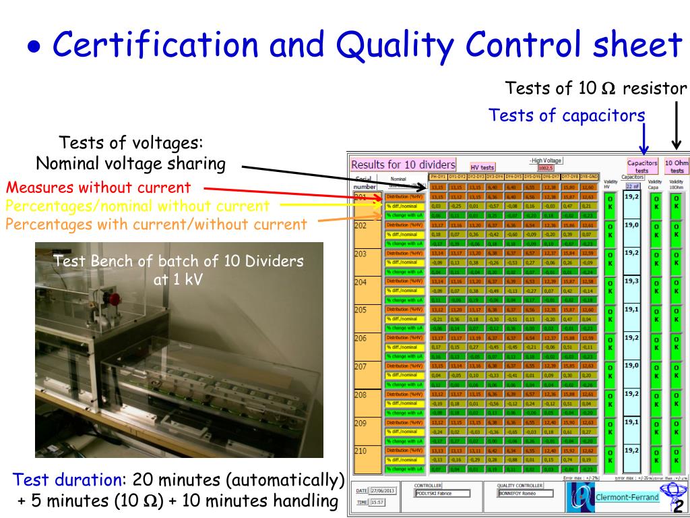Click the yellow 'Percentages/nominal without current' caption
Viewport: 690px width, 518px height.
[x=137, y=206]
